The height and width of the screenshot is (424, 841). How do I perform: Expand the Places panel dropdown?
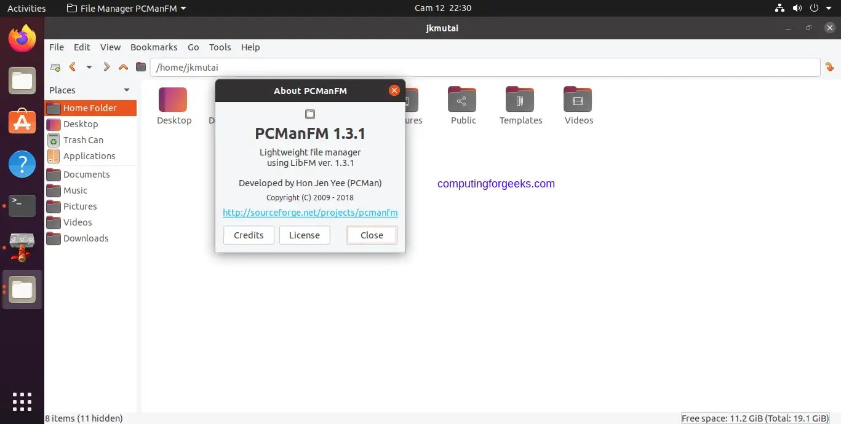pyautogui.click(x=127, y=90)
